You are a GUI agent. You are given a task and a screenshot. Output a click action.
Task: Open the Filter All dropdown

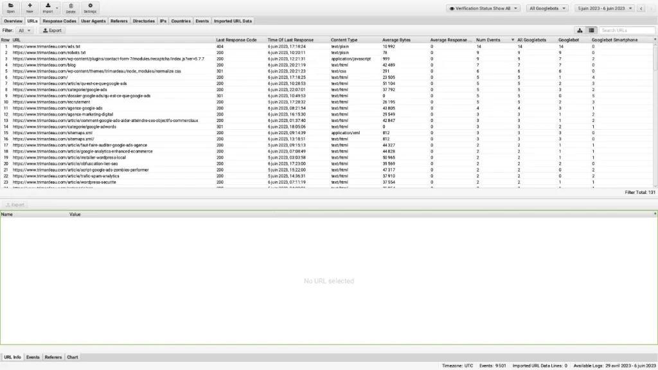coord(24,31)
